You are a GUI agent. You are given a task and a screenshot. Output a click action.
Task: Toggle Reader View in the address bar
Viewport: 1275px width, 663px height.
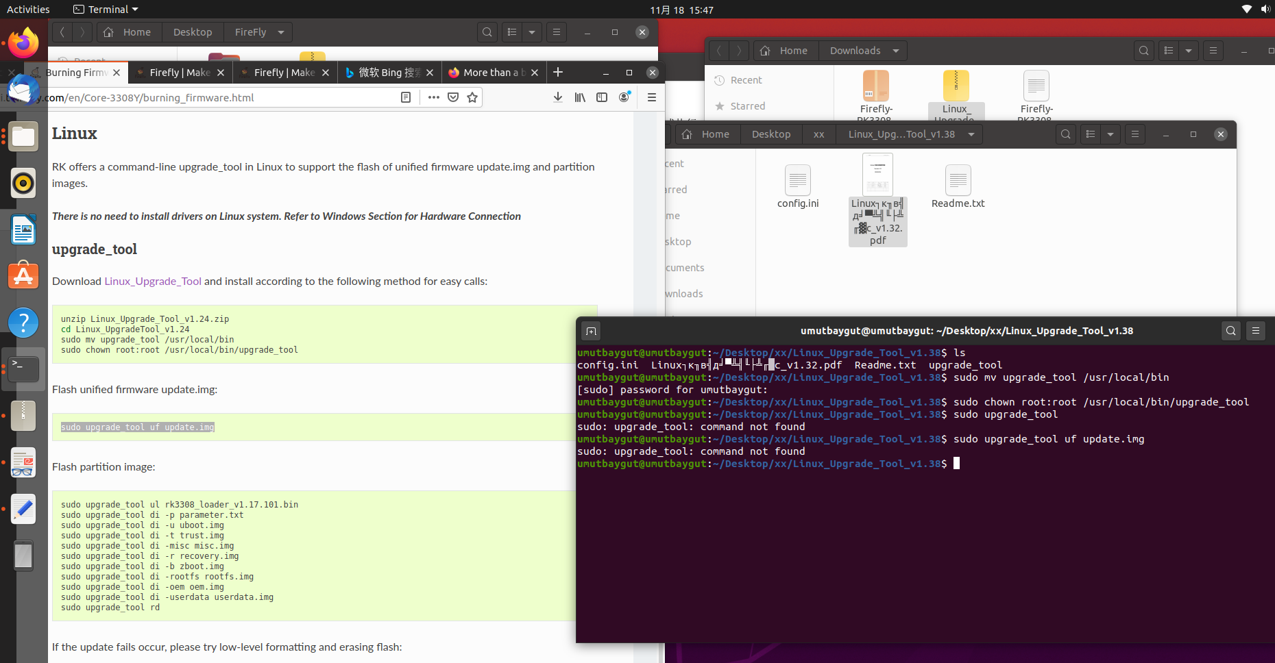[406, 97]
